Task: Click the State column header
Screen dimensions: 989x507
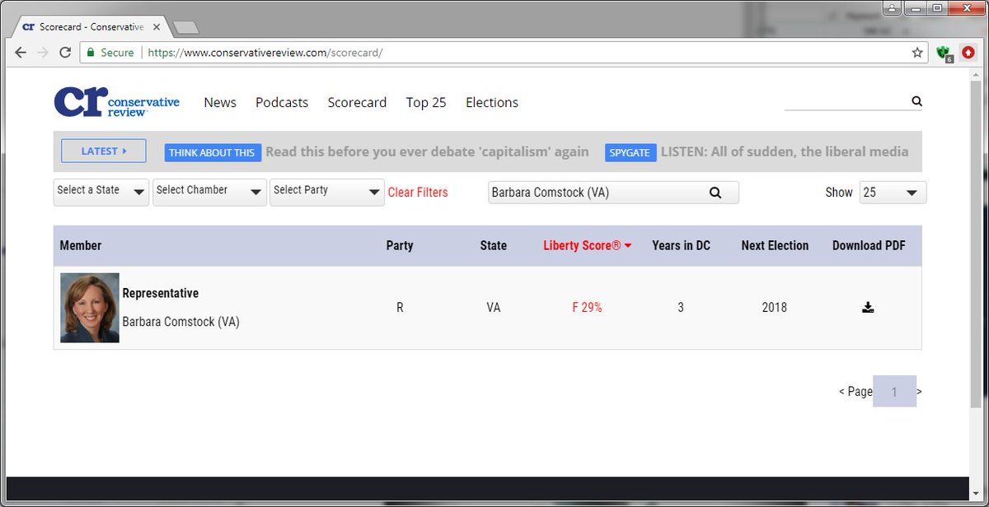Action: coord(494,245)
